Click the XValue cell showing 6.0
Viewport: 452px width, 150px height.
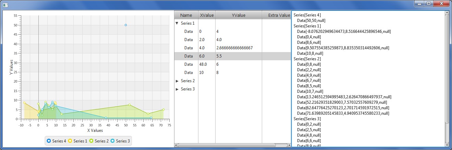point(202,56)
